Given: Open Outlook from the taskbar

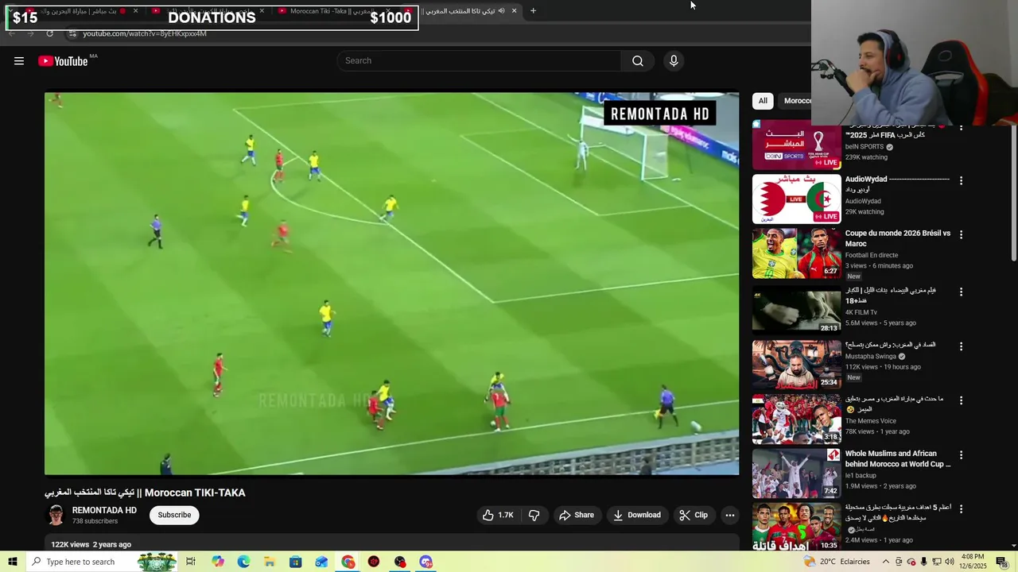Looking at the screenshot, I should tap(321, 562).
